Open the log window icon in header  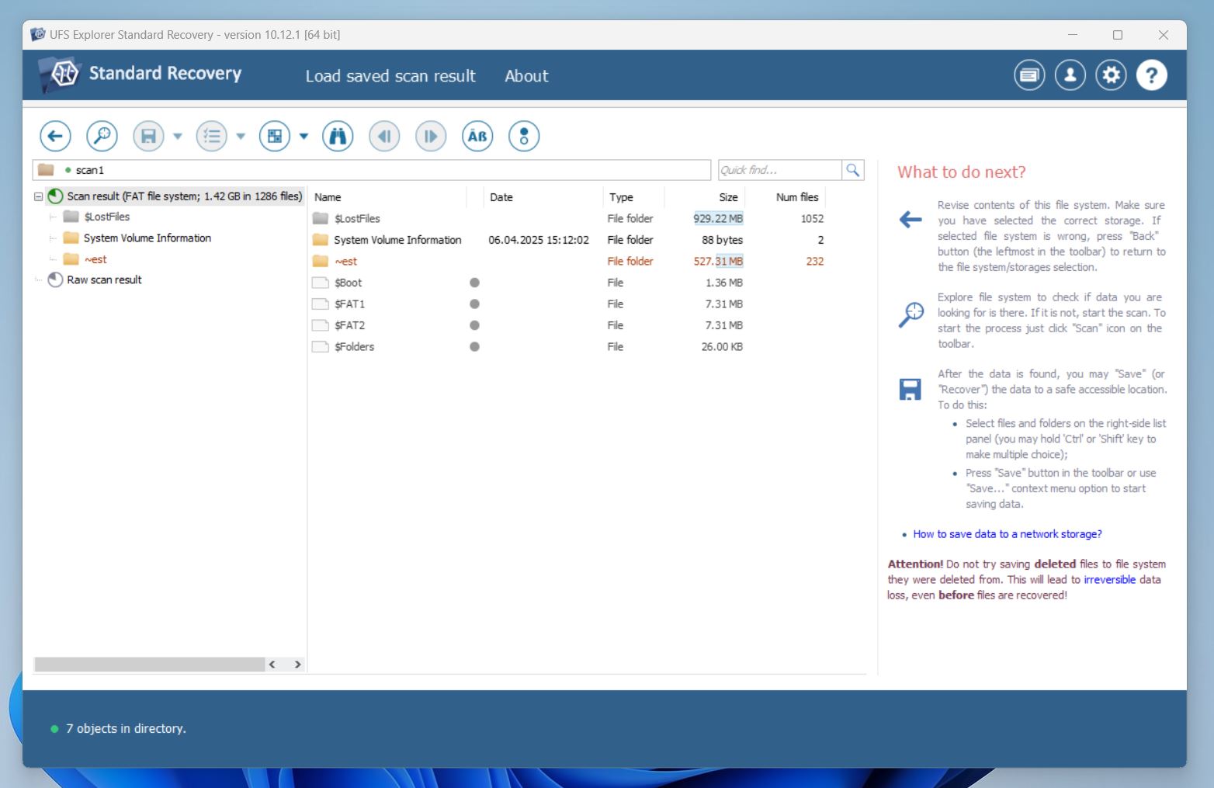tap(1029, 75)
